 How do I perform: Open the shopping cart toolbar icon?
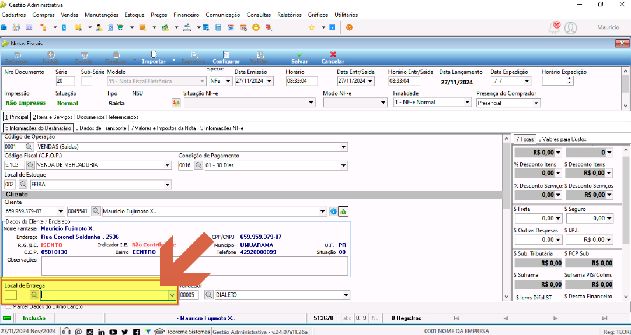click(120, 28)
